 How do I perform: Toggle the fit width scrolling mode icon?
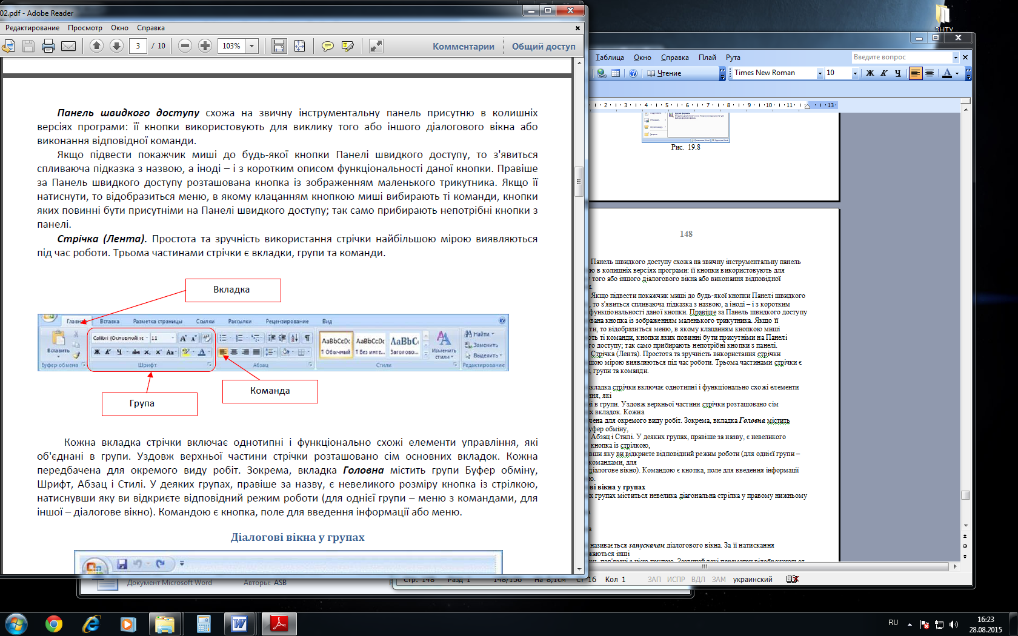click(279, 46)
